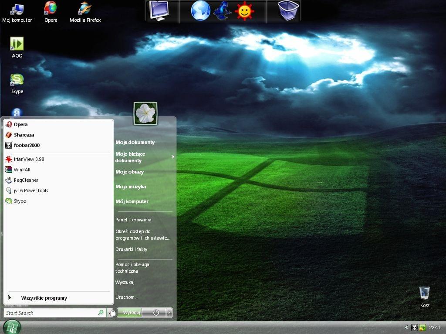Open Panel sterowania from Start menu

point(133,220)
